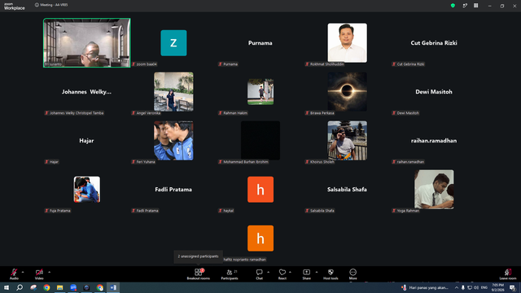Select Feri Yuhana's profile photo
Viewport: 521px width, 293px height.
click(173, 141)
